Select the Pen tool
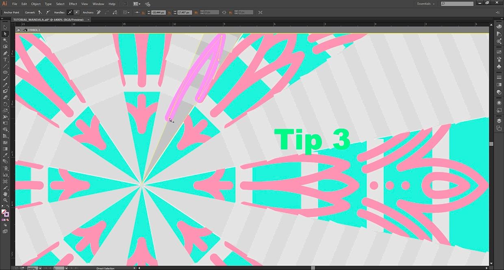504x270 pixels. pyautogui.click(x=5, y=53)
